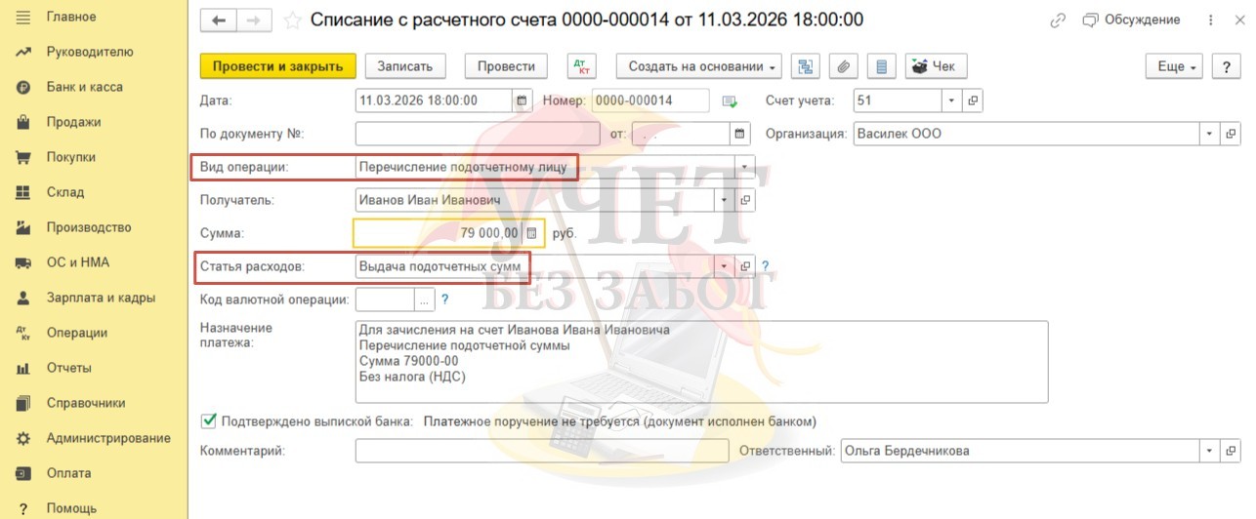Click Назначение платежа text area
The image size is (1256, 519).
pyautogui.click(x=701, y=362)
